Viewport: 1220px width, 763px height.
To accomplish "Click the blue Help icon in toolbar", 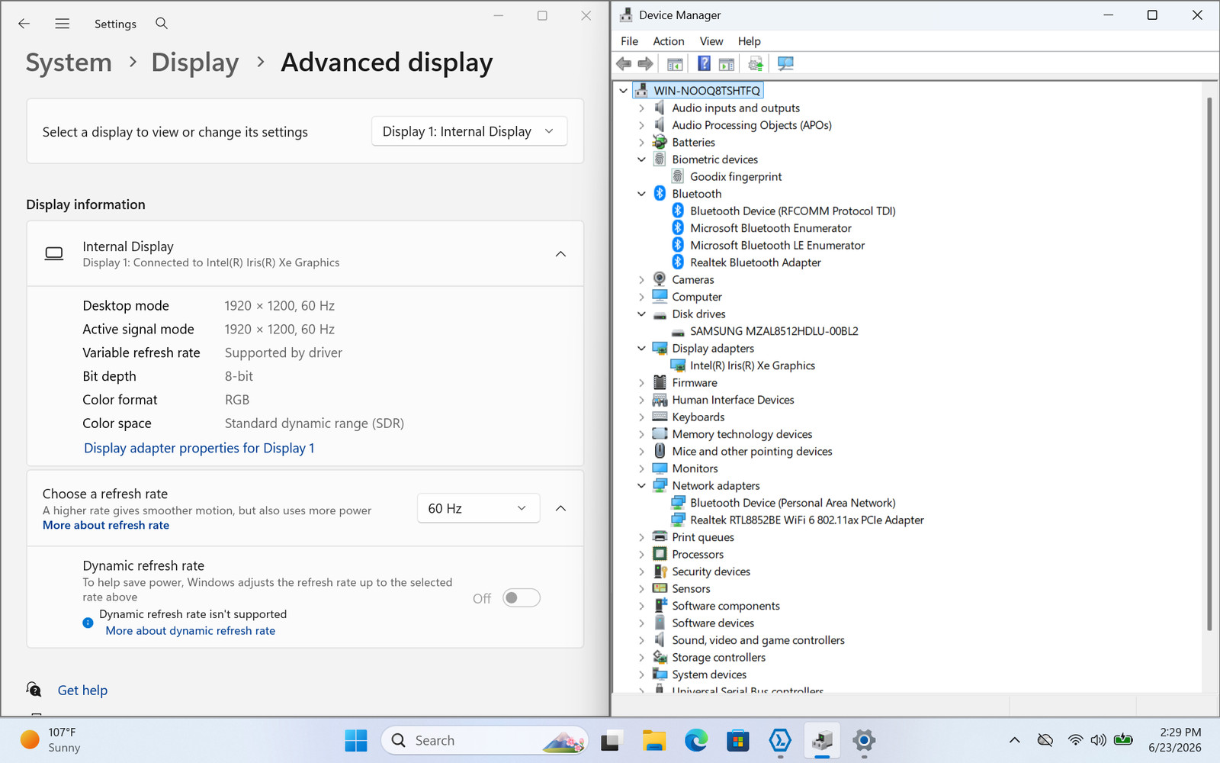I will pyautogui.click(x=704, y=63).
